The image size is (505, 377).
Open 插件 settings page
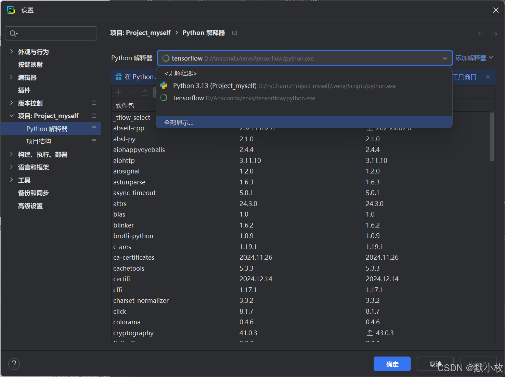pyautogui.click(x=24, y=90)
